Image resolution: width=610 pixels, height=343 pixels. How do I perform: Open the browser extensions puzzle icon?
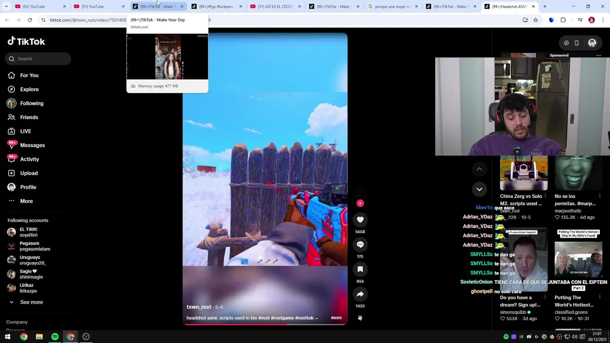click(x=563, y=20)
